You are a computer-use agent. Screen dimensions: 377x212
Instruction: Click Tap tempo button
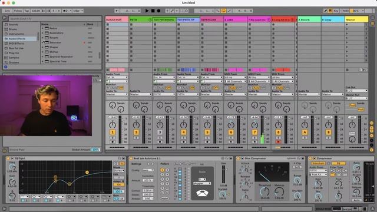[x=27, y=11]
